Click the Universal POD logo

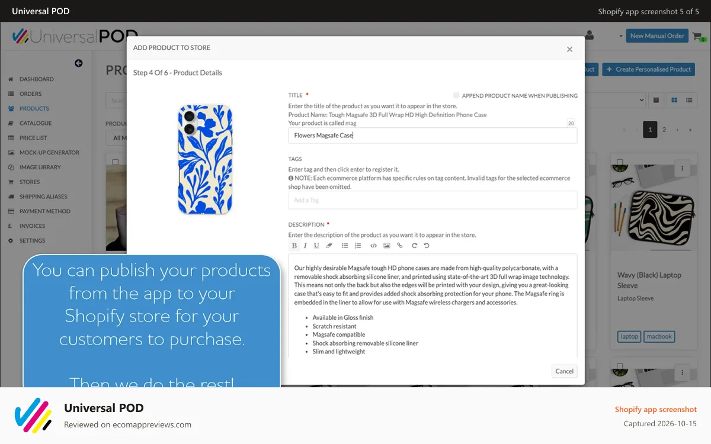click(x=75, y=36)
